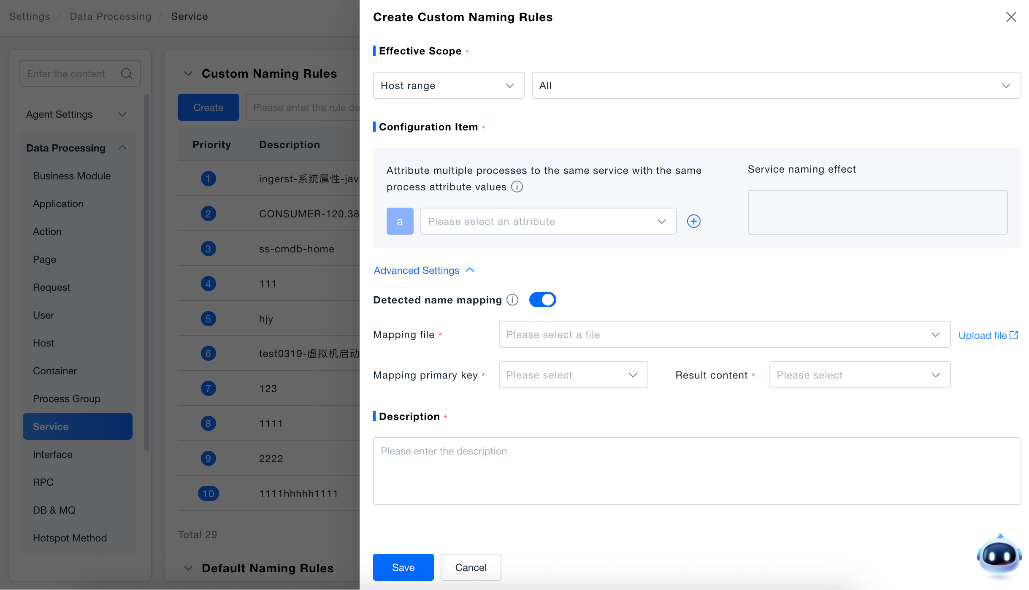The width and height of the screenshot is (1029, 590).
Task: Open Process Group menu item
Action: 77,399
